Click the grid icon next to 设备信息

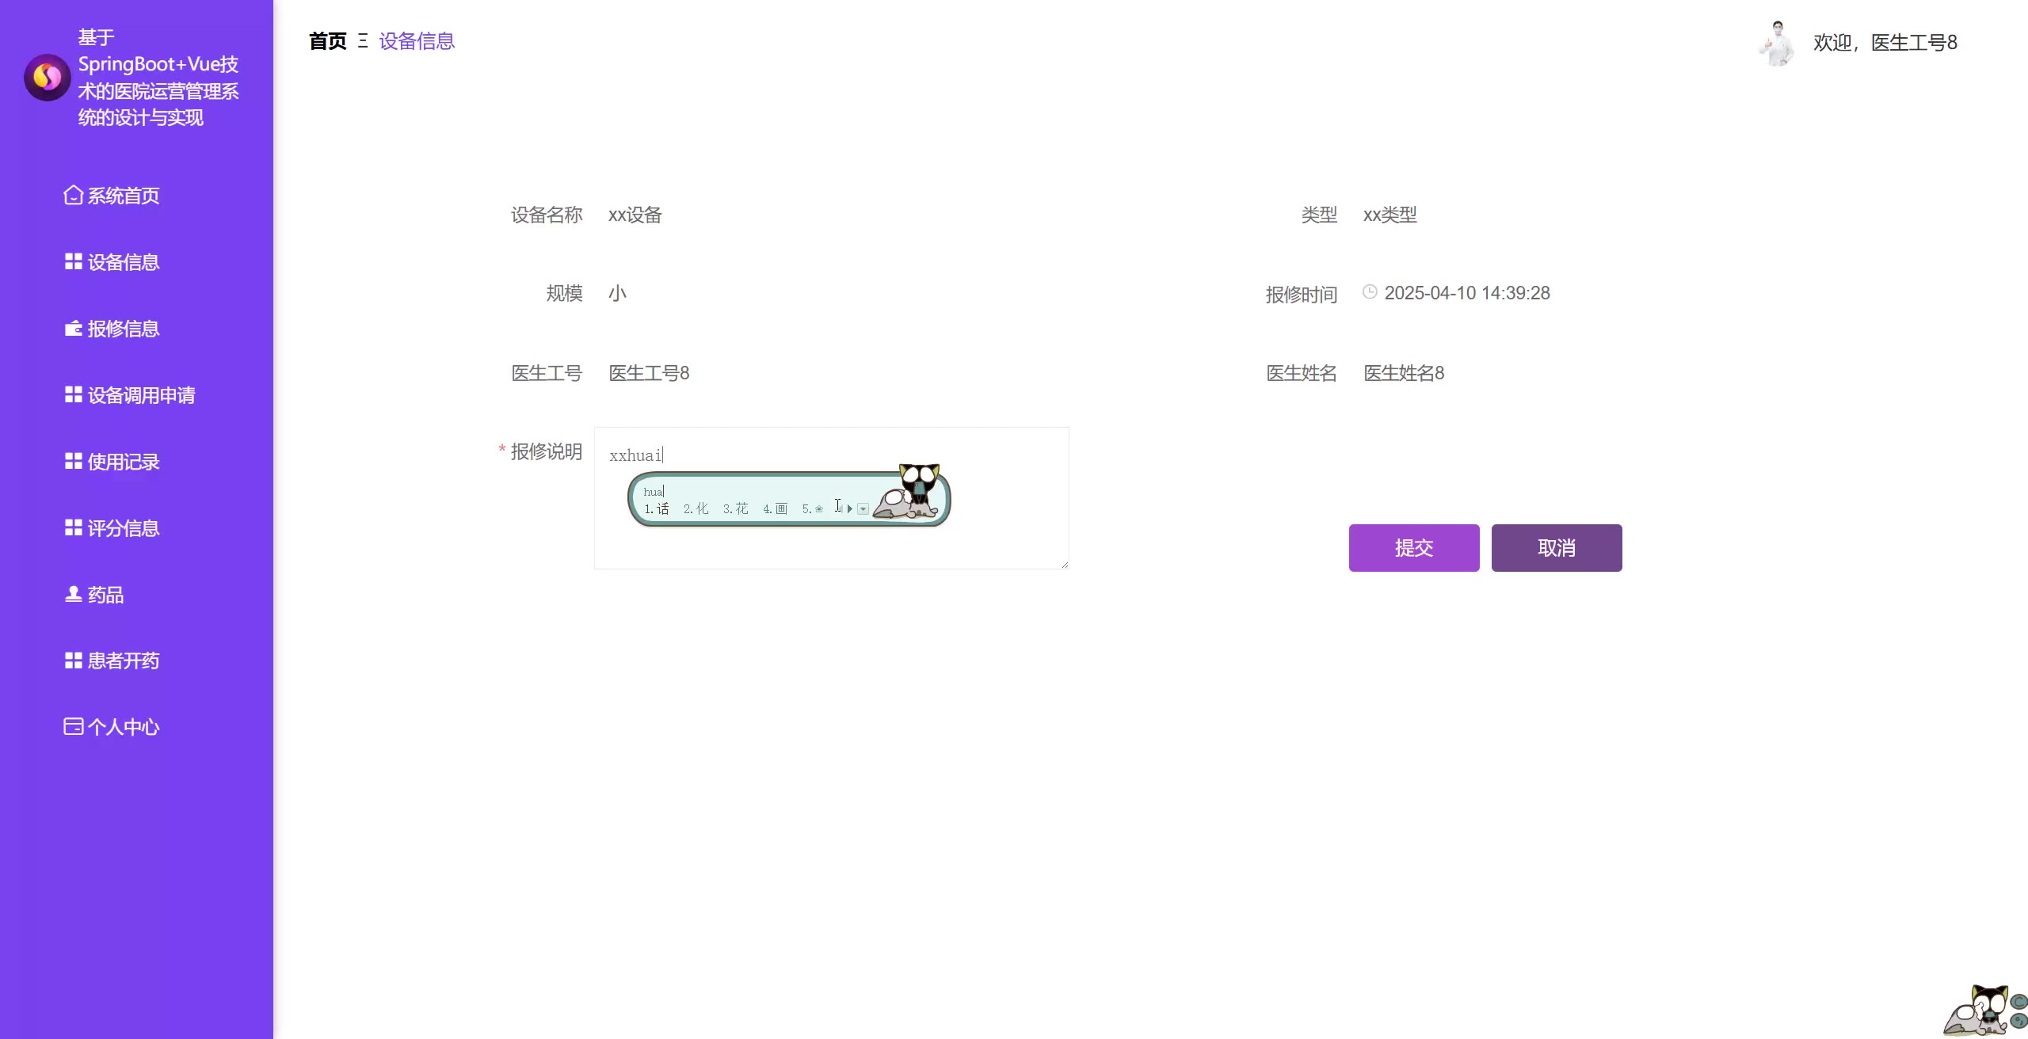pyautogui.click(x=73, y=261)
